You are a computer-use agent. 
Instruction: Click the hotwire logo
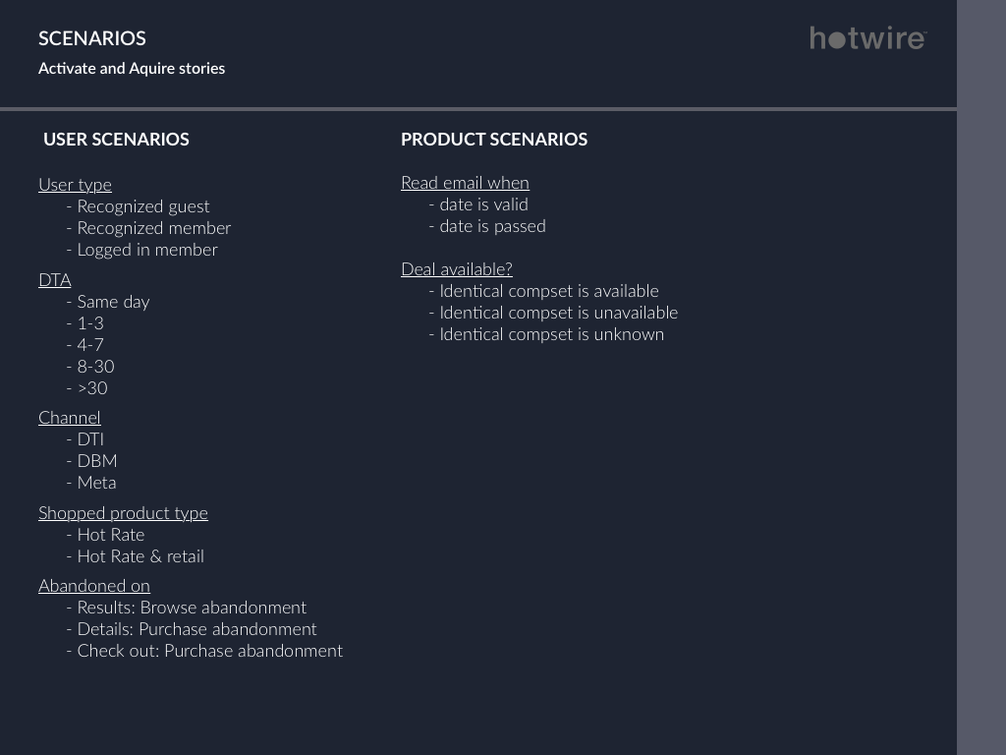[x=868, y=38]
